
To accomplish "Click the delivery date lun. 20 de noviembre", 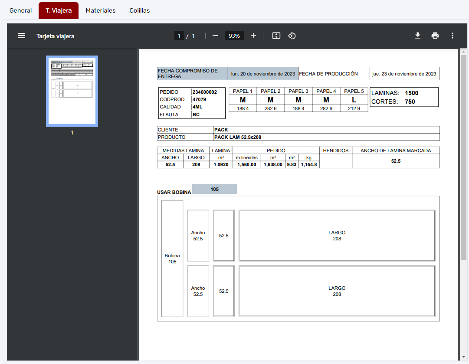I will (x=263, y=74).
